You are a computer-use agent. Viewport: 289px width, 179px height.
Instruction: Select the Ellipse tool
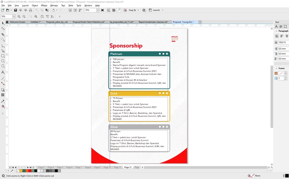(x=3, y=61)
